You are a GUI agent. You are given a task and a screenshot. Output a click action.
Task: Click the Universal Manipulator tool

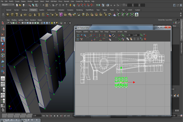point(3,56)
